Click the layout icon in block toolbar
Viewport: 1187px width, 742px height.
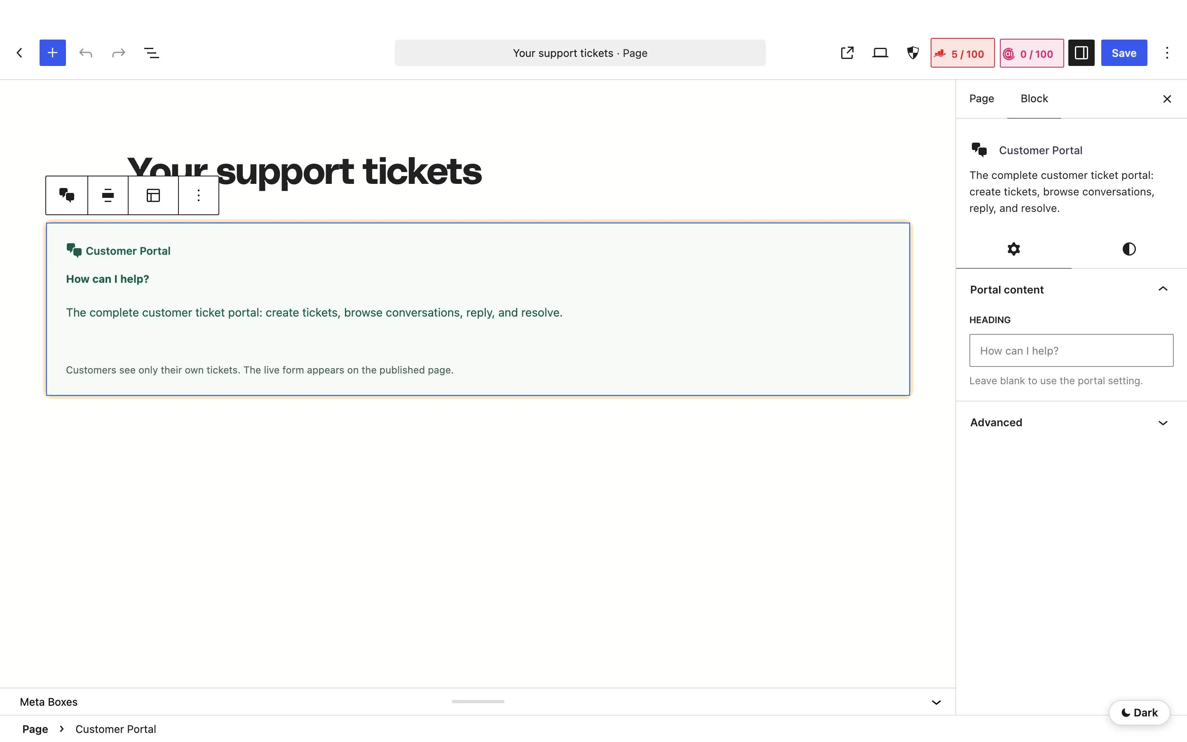pyautogui.click(x=153, y=195)
